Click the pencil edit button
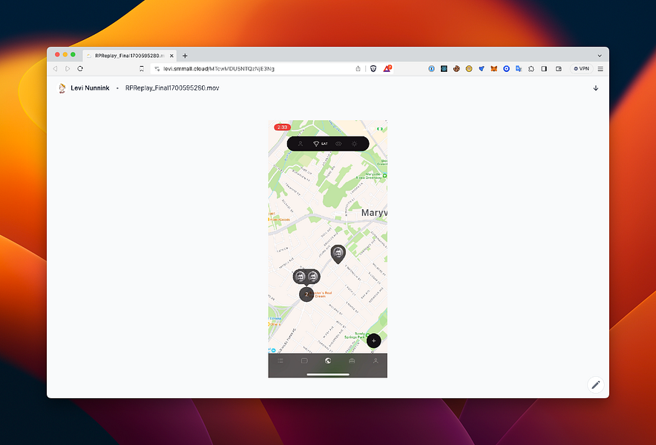The height and width of the screenshot is (445, 656). coord(596,384)
